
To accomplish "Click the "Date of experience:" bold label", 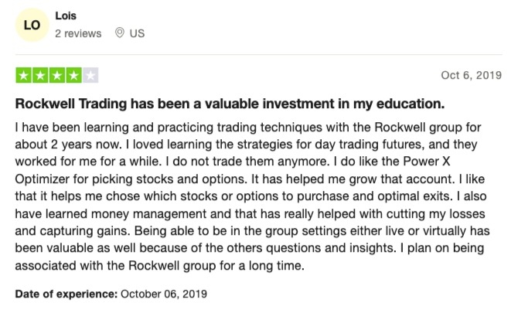I will coord(66,294).
